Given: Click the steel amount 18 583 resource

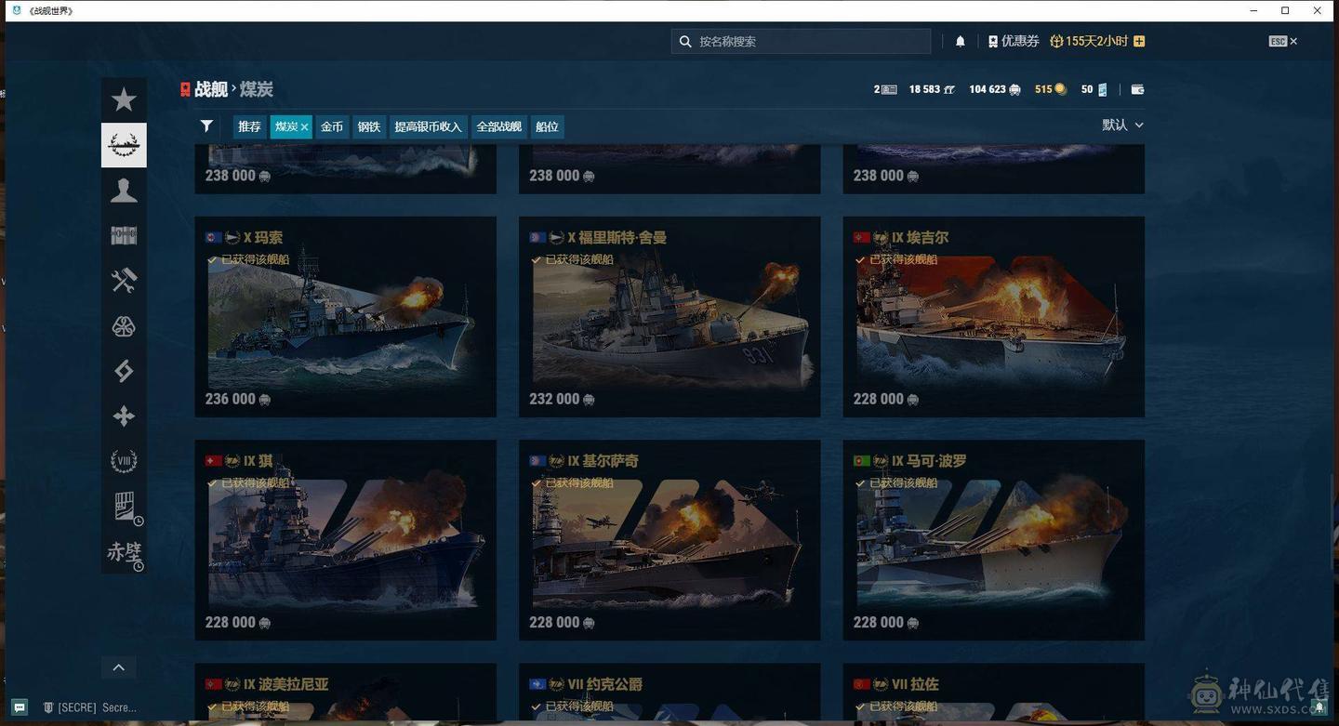Looking at the screenshot, I should [932, 89].
